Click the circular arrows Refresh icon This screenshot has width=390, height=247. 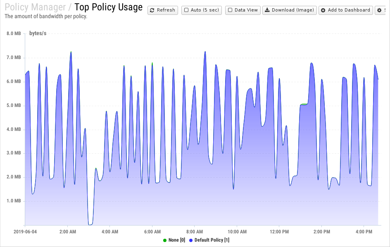click(152, 10)
